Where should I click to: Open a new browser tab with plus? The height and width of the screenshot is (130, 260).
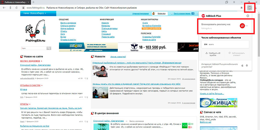click(33, 2)
